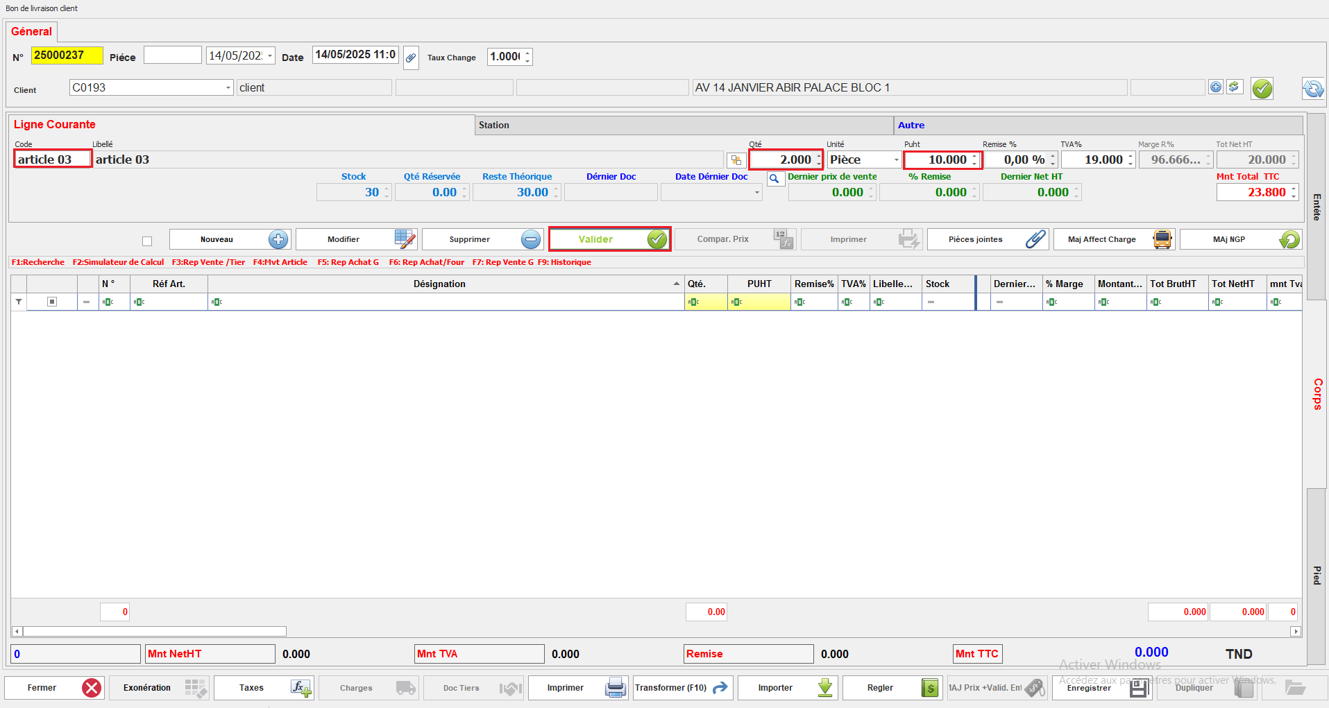Viewport: 1329px width, 708px height.
Task: Open the piece date dropdown calendar
Action: pos(270,56)
